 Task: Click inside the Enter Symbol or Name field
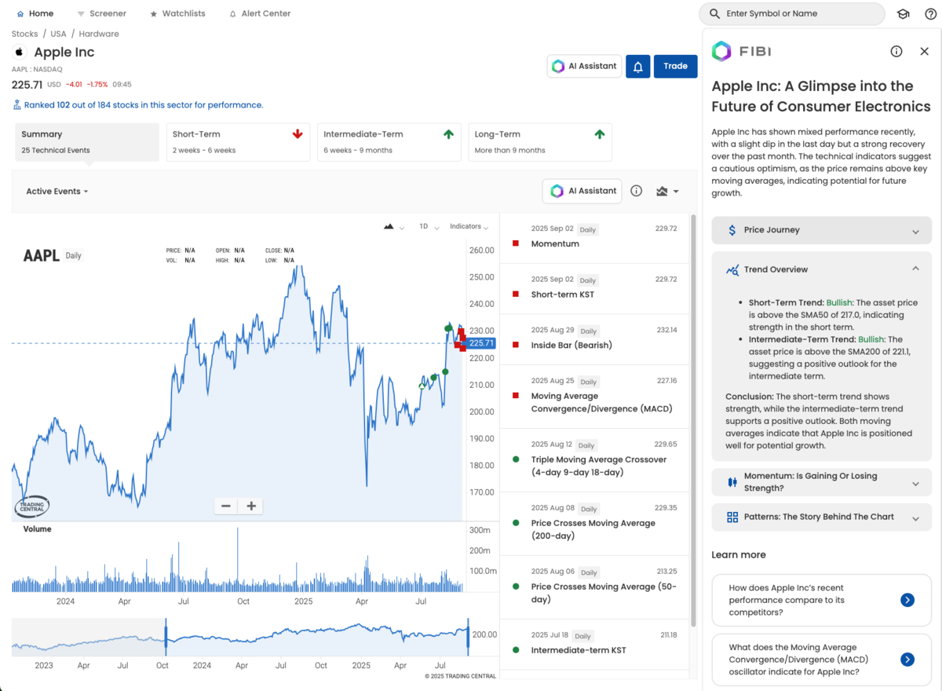[793, 13]
